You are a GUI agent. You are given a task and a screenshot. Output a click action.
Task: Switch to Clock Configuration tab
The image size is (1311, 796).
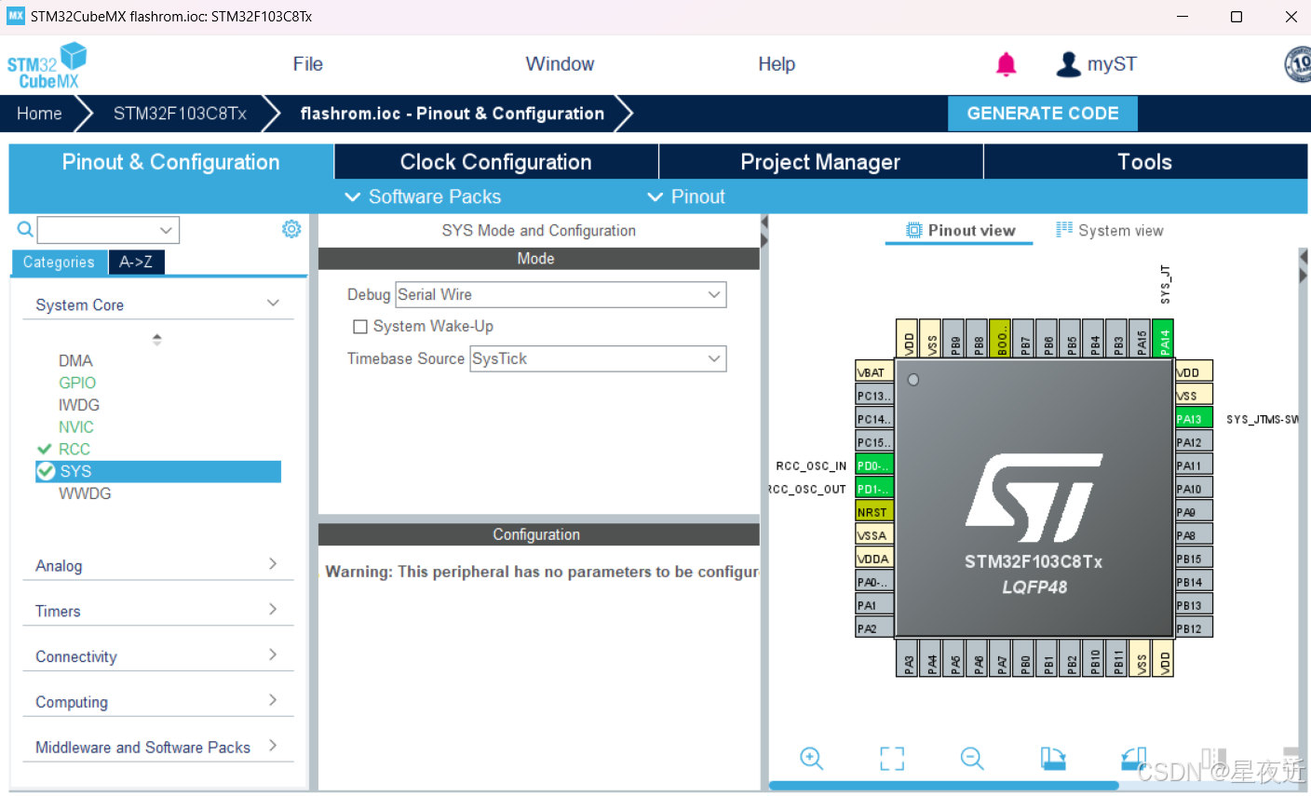(496, 162)
